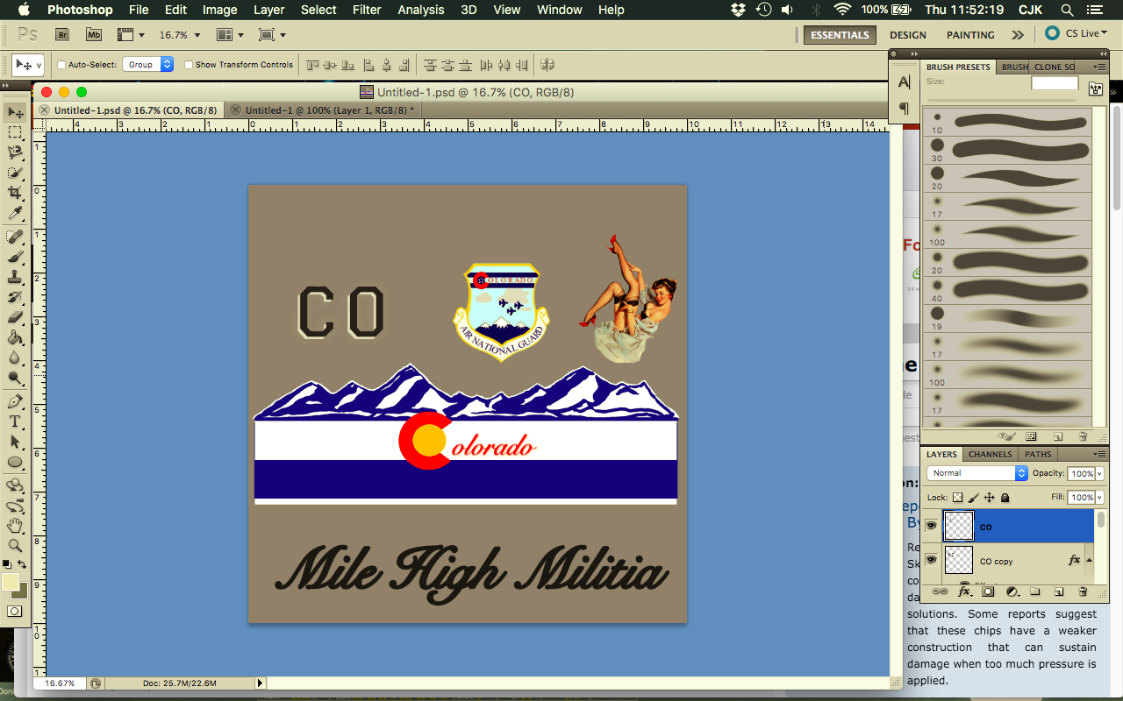This screenshot has height=701, width=1123.
Task: Add a layer mask
Action: [988, 591]
